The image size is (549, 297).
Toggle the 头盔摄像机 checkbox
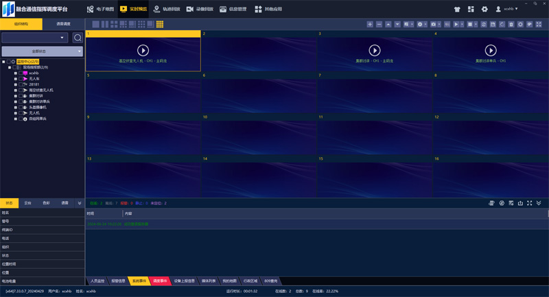[x=21, y=107]
